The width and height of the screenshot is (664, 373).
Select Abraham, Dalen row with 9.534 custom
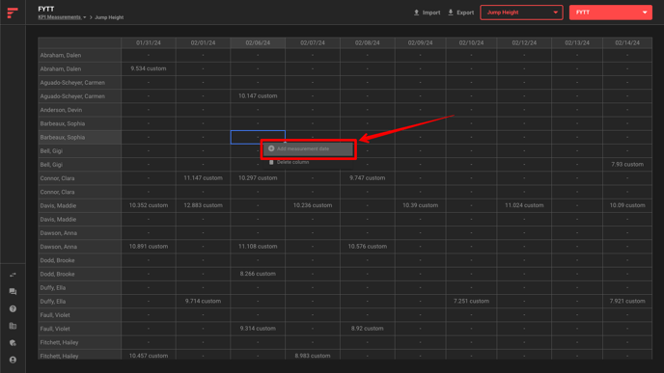pos(79,68)
